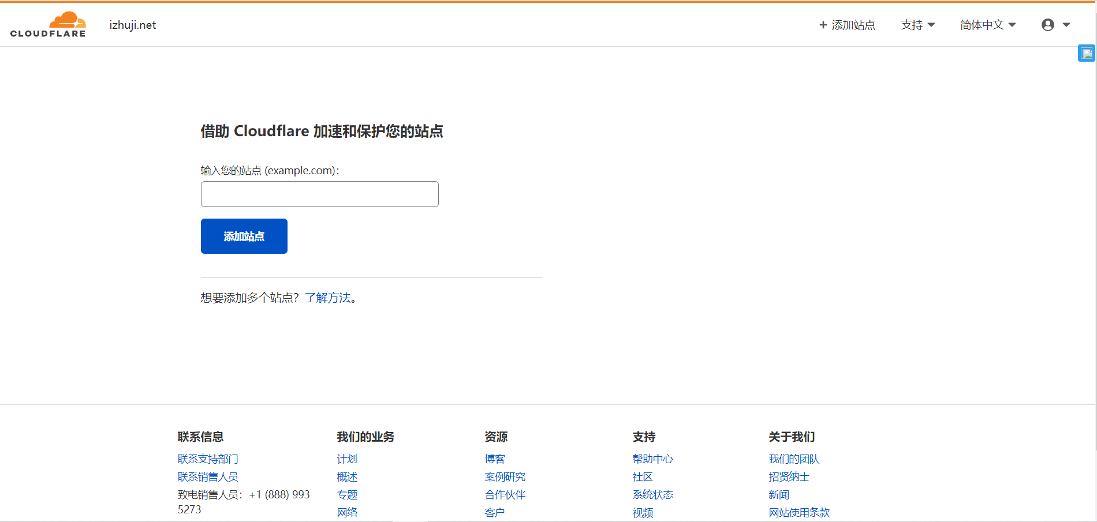Open the 网络 footer link
Viewport: 1097px width, 522px height.
347,513
